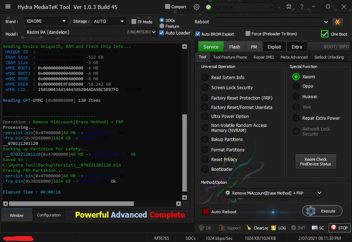
Task: Click the home icon in title bar
Action: tap(289, 6)
